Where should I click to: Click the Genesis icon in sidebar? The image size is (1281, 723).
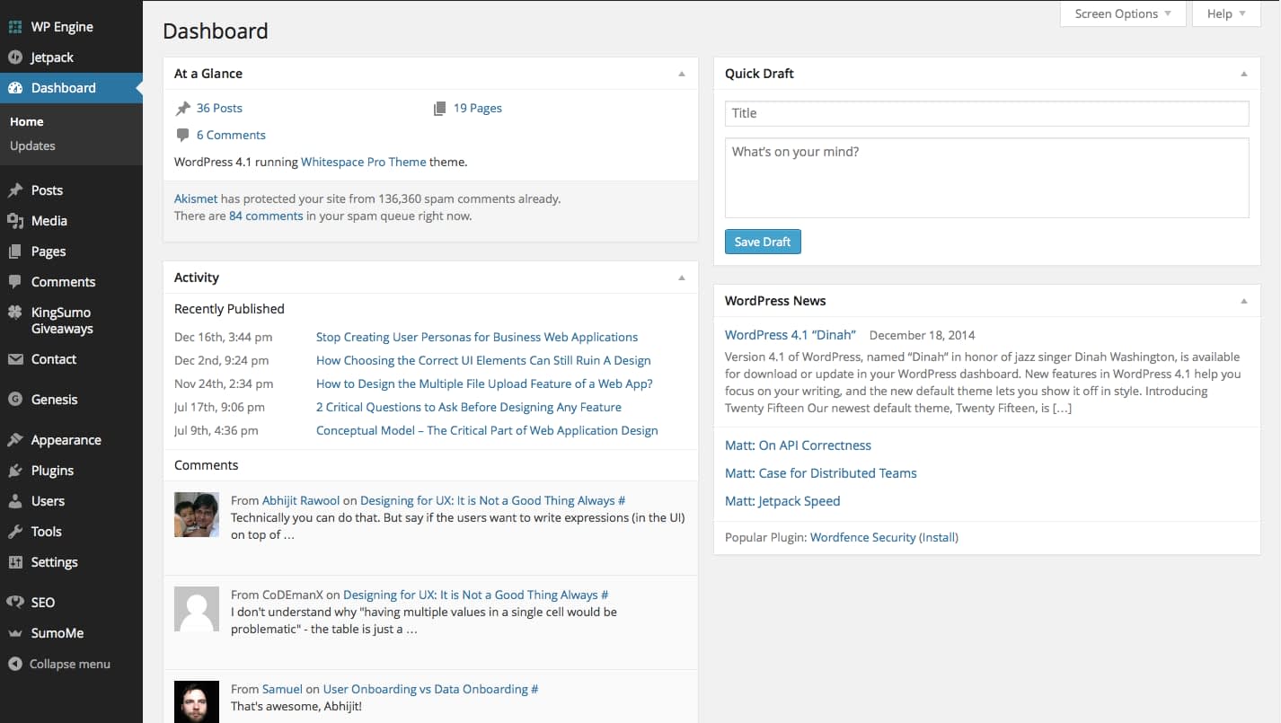[15, 400]
